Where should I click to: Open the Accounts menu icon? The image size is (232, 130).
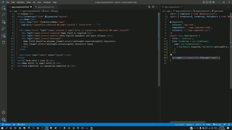3,112
